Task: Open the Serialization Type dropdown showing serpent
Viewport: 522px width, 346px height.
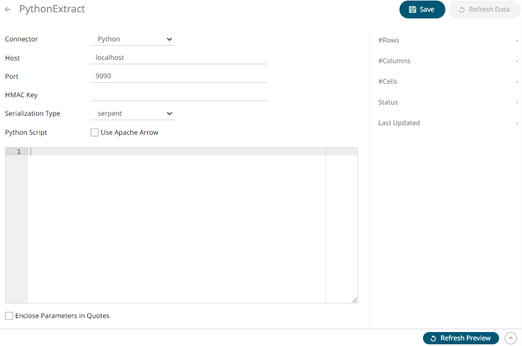Action: pos(133,113)
